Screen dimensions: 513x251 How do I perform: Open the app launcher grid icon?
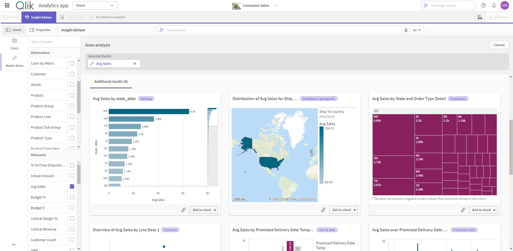(x=7, y=5)
